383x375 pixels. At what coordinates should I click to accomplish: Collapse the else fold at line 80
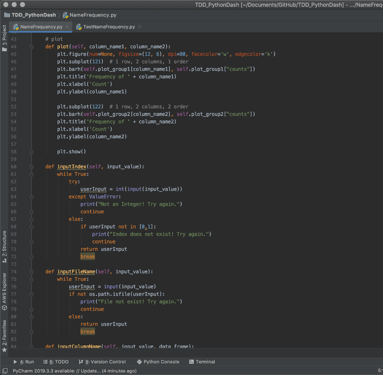pyautogui.click(x=31, y=317)
